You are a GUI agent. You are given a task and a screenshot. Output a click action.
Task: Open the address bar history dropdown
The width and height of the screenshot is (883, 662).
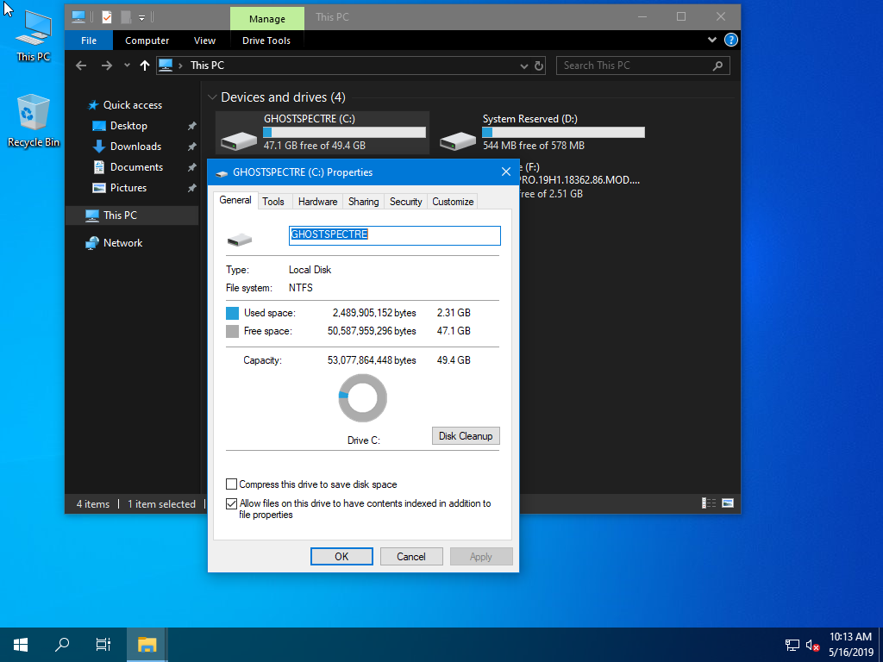pos(523,66)
